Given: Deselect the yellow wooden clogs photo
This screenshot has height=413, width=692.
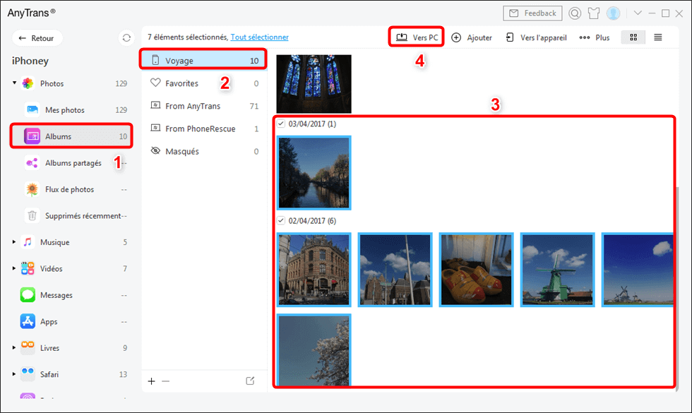Looking at the screenshot, I should coord(476,270).
